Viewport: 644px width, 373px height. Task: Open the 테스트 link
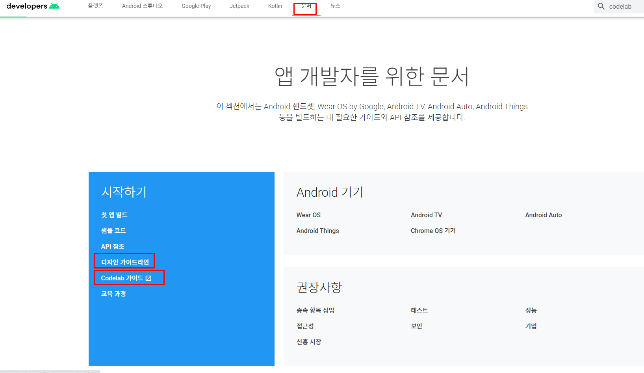point(419,310)
